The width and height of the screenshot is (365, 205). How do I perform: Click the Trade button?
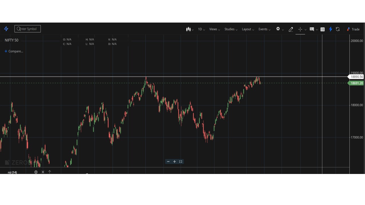coord(353,29)
